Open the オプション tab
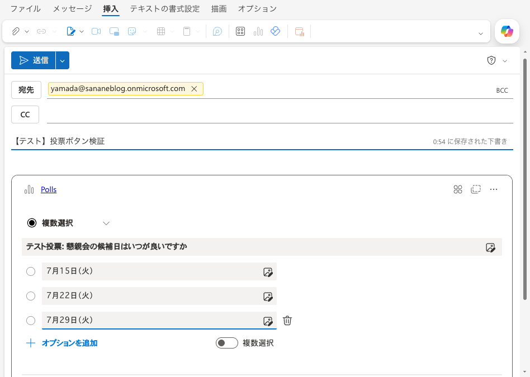530x377 pixels. [257, 9]
